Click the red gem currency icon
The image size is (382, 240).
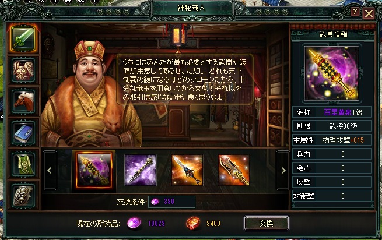(x=194, y=223)
